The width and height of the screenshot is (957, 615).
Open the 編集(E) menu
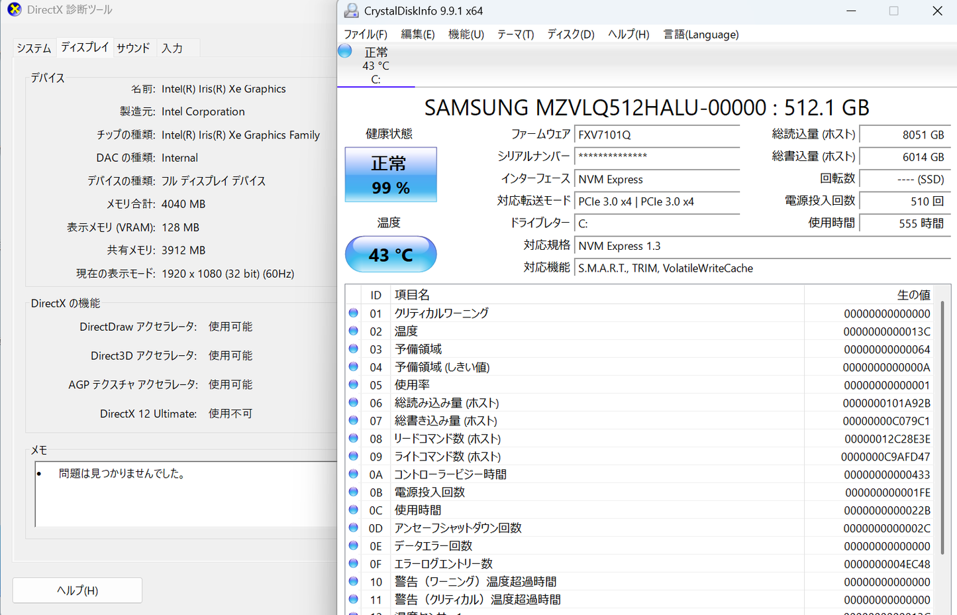pyautogui.click(x=418, y=34)
